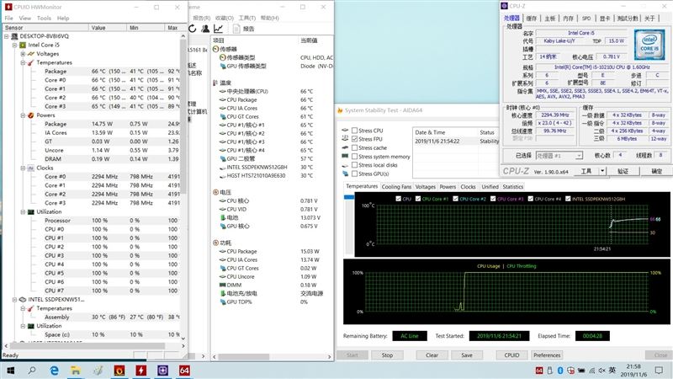This screenshot has width=673, height=379.
Task: Click the 电压 voltage section icon in AIDA64
Action: coord(216,192)
